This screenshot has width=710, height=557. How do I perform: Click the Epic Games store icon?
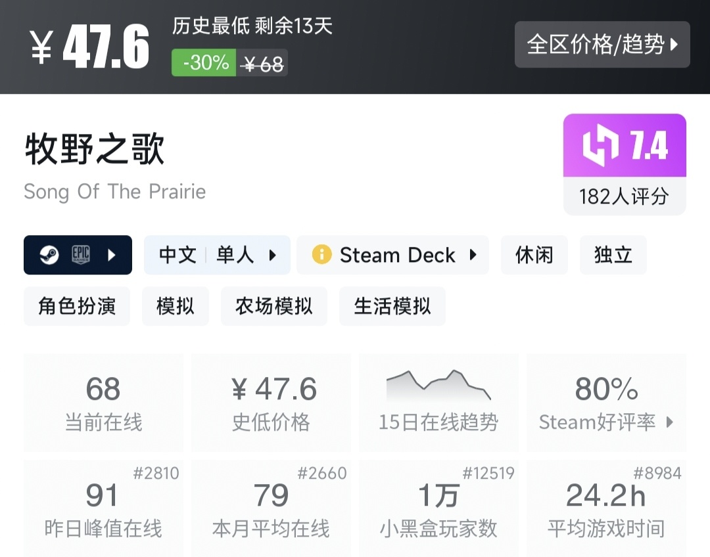coord(82,255)
